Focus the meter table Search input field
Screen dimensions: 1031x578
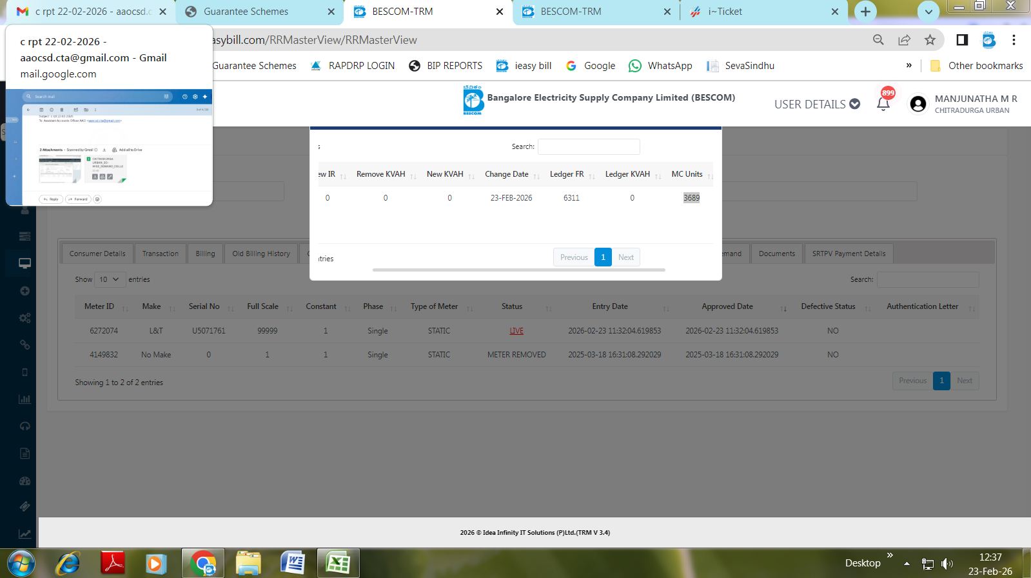[928, 279]
